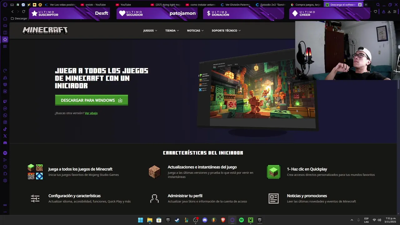Show hidden system tray icons

[352, 220]
